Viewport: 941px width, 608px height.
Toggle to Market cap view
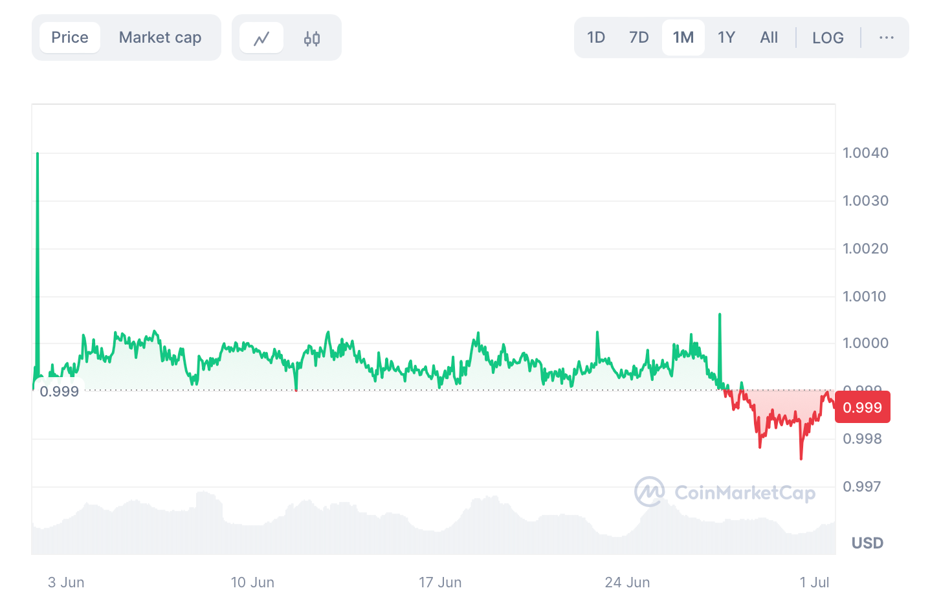coord(160,37)
